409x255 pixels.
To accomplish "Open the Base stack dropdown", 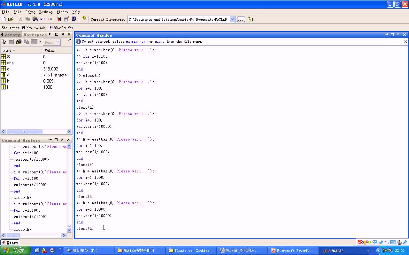I will click(52, 42).
